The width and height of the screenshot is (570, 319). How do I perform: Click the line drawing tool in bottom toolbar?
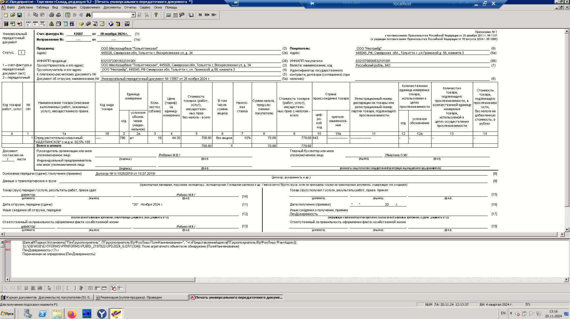pyautogui.click(x=6, y=288)
